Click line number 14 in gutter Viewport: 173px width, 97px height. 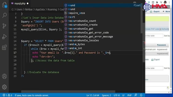click(15, 41)
